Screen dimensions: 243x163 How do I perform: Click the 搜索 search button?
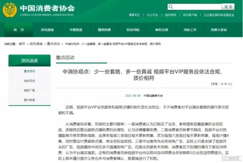pyautogui.click(x=228, y=7)
